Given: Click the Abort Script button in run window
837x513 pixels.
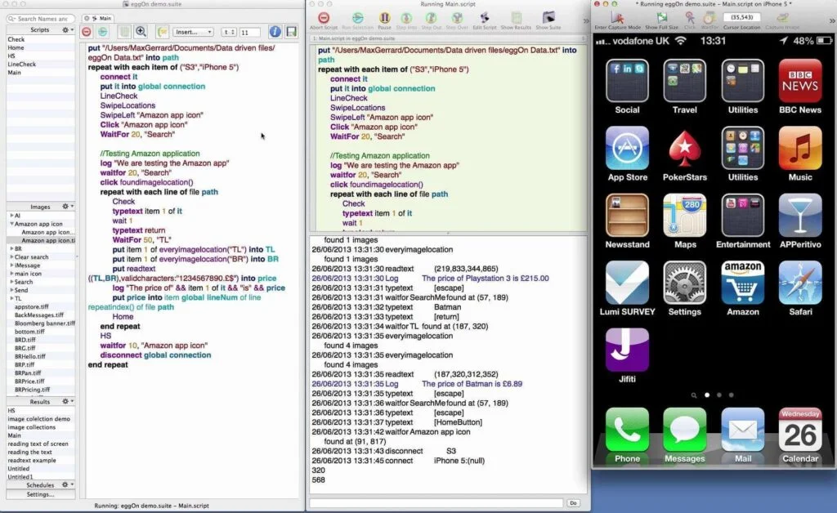Looking at the screenshot, I should point(324,20).
